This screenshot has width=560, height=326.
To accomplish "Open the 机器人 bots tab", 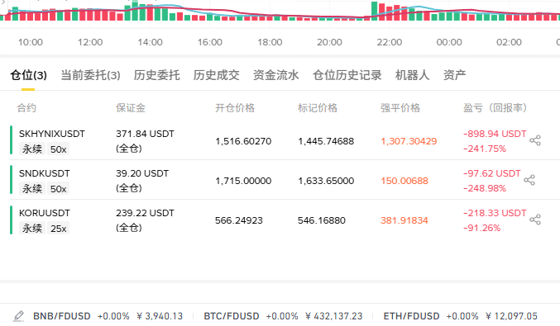I will 412,75.
